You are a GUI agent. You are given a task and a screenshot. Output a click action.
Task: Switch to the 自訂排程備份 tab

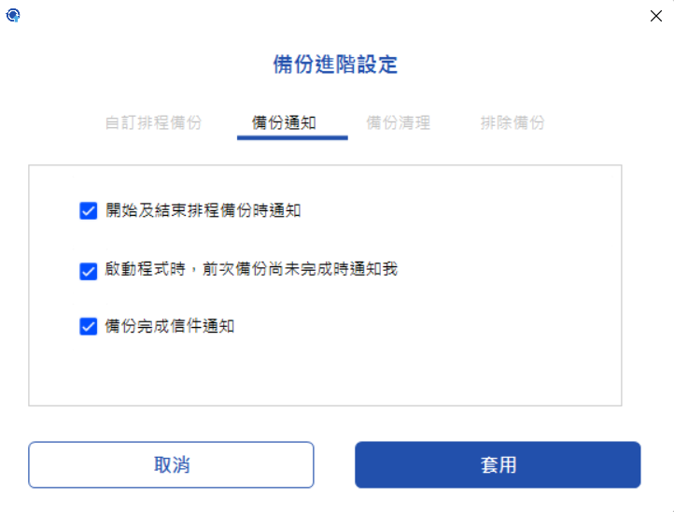point(153,122)
